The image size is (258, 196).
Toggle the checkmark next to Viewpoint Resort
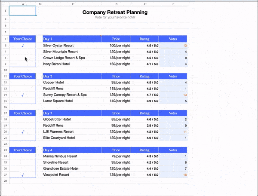point(22,175)
